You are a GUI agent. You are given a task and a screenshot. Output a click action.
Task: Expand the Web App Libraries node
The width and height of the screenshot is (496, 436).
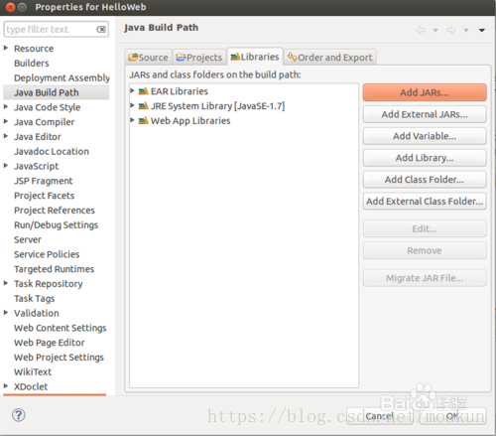pos(132,120)
